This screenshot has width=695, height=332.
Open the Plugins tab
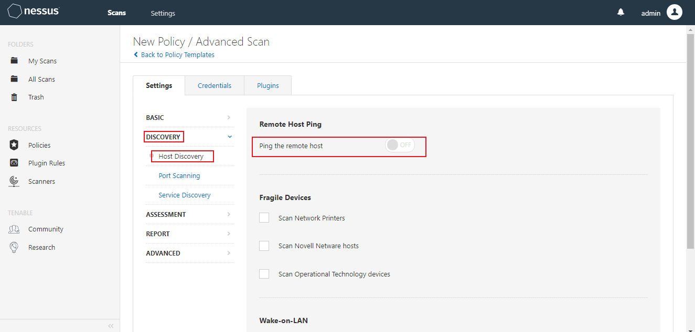(x=268, y=85)
